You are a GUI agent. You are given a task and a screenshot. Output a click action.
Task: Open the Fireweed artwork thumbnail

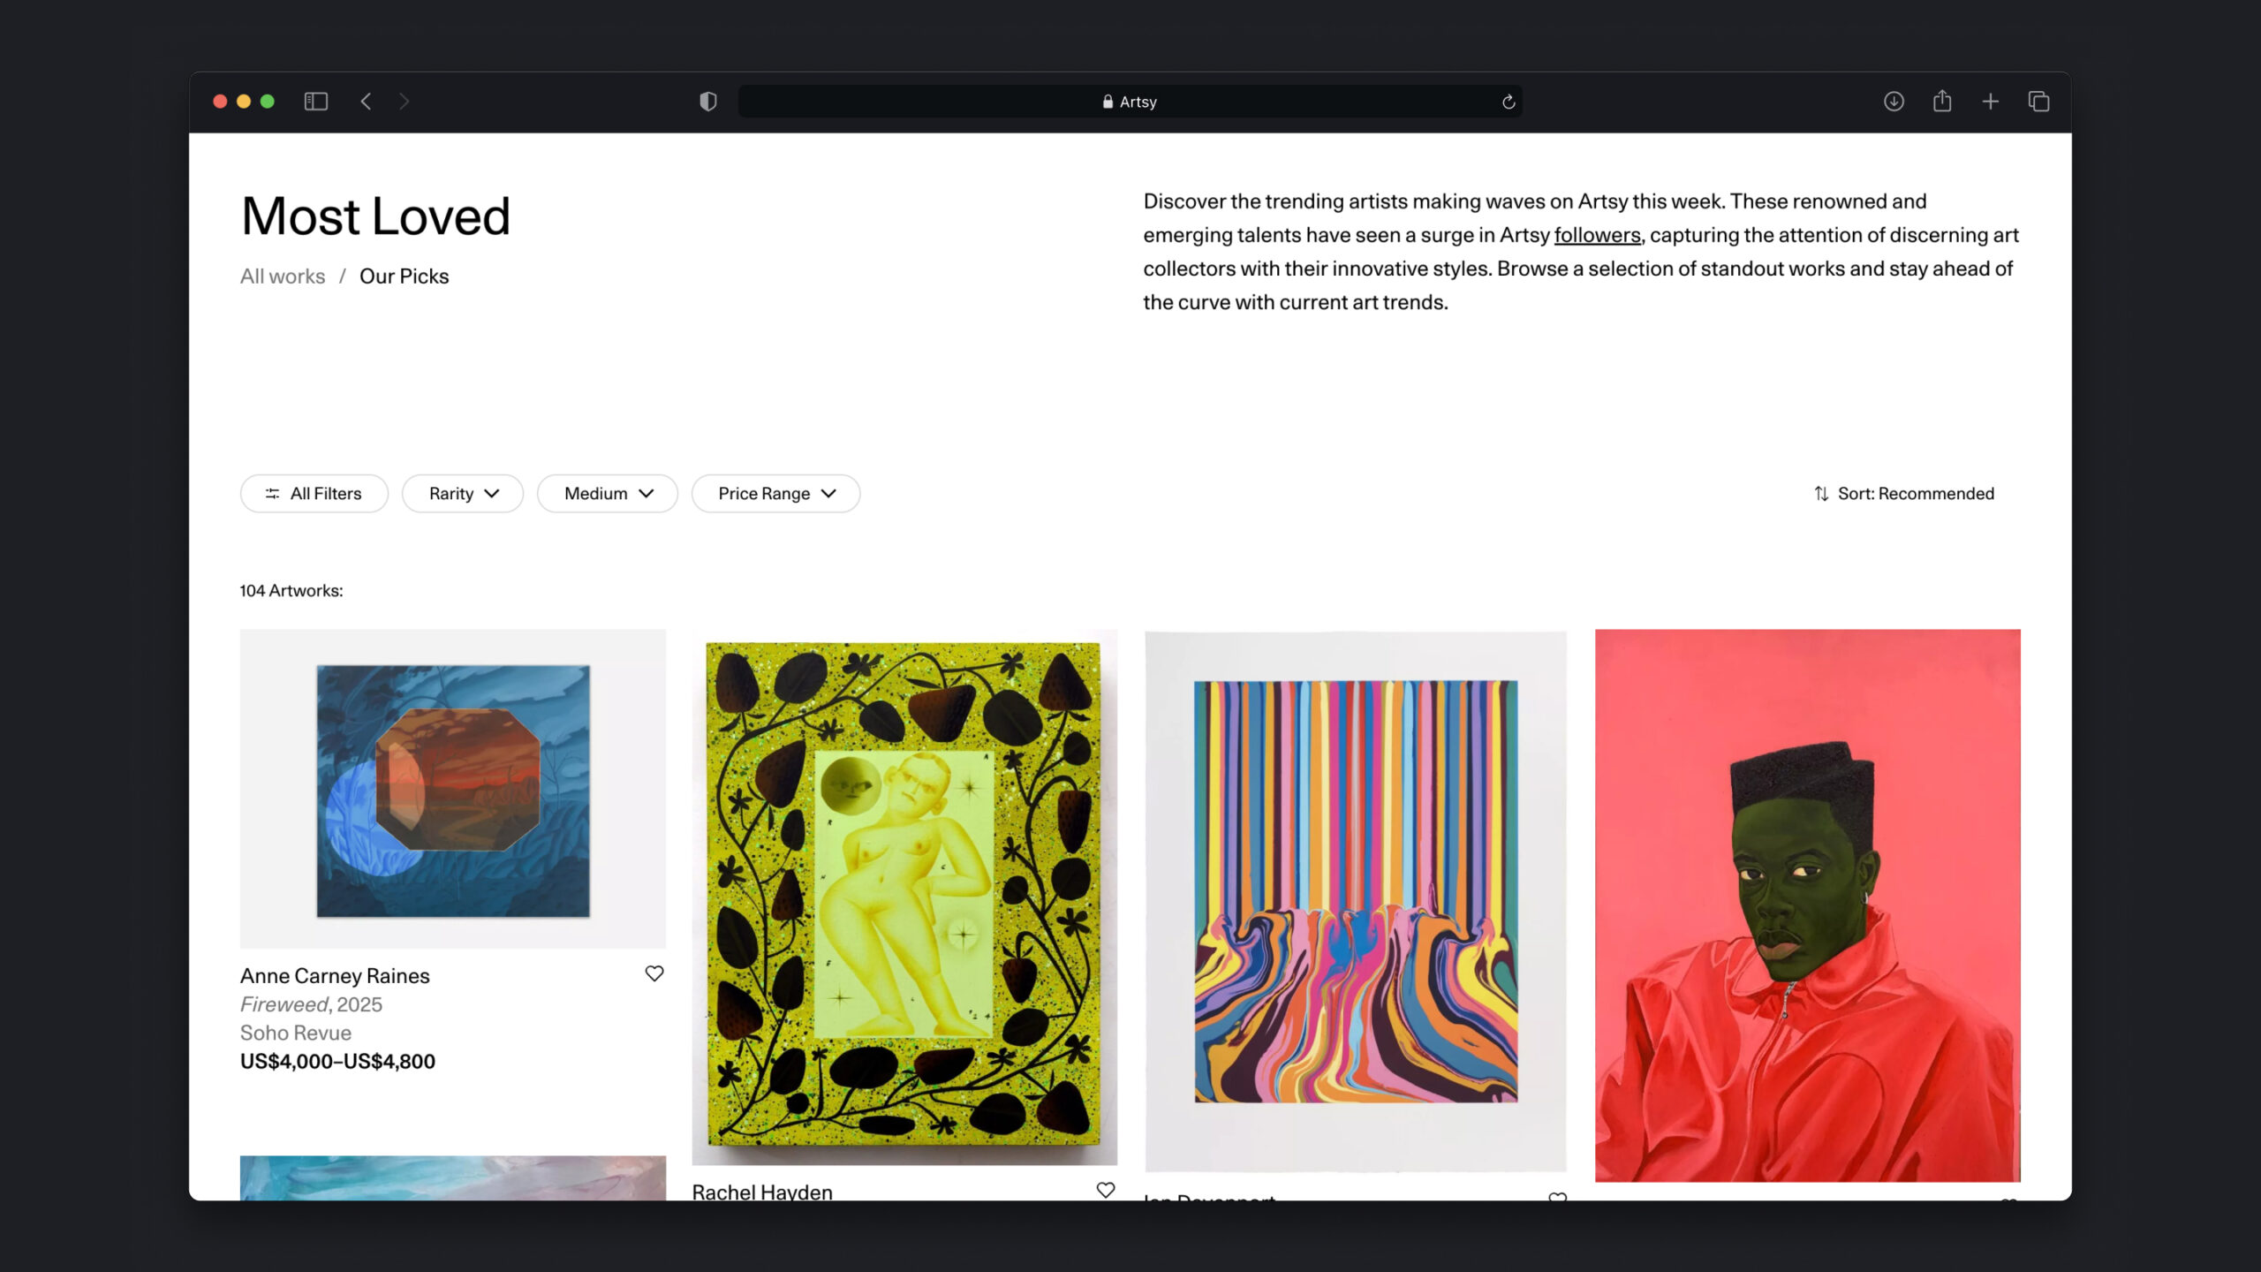(x=453, y=789)
